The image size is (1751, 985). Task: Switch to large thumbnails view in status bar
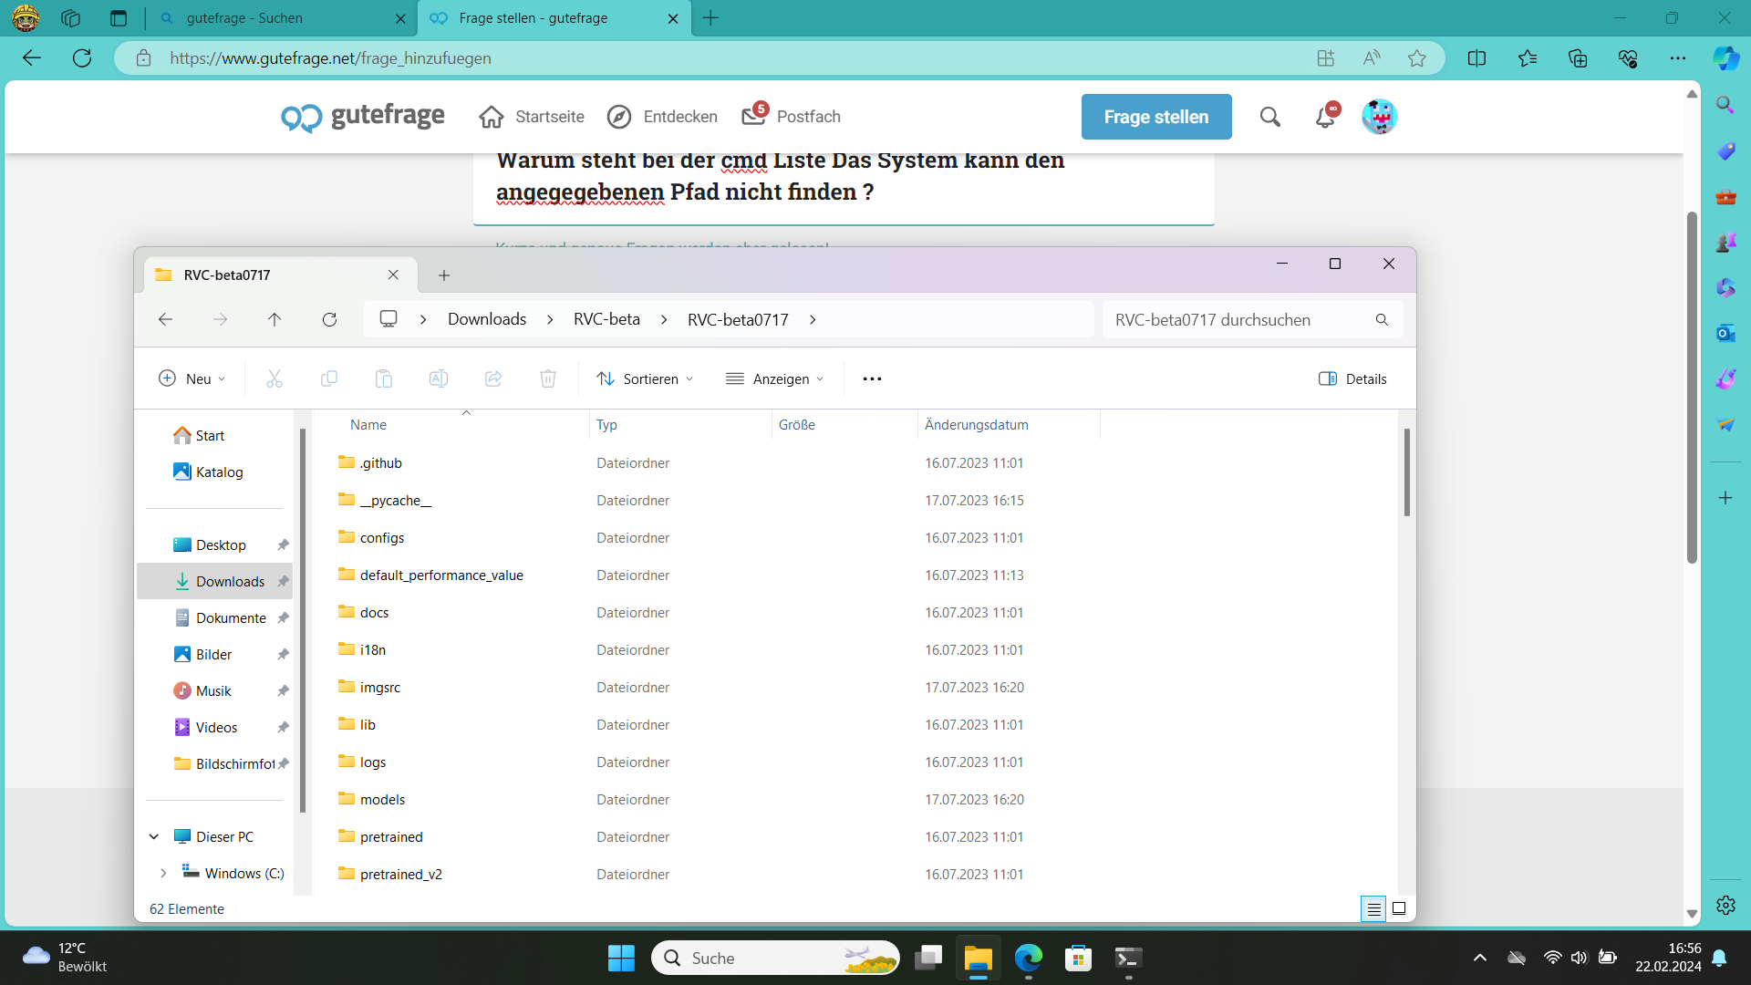(1399, 908)
